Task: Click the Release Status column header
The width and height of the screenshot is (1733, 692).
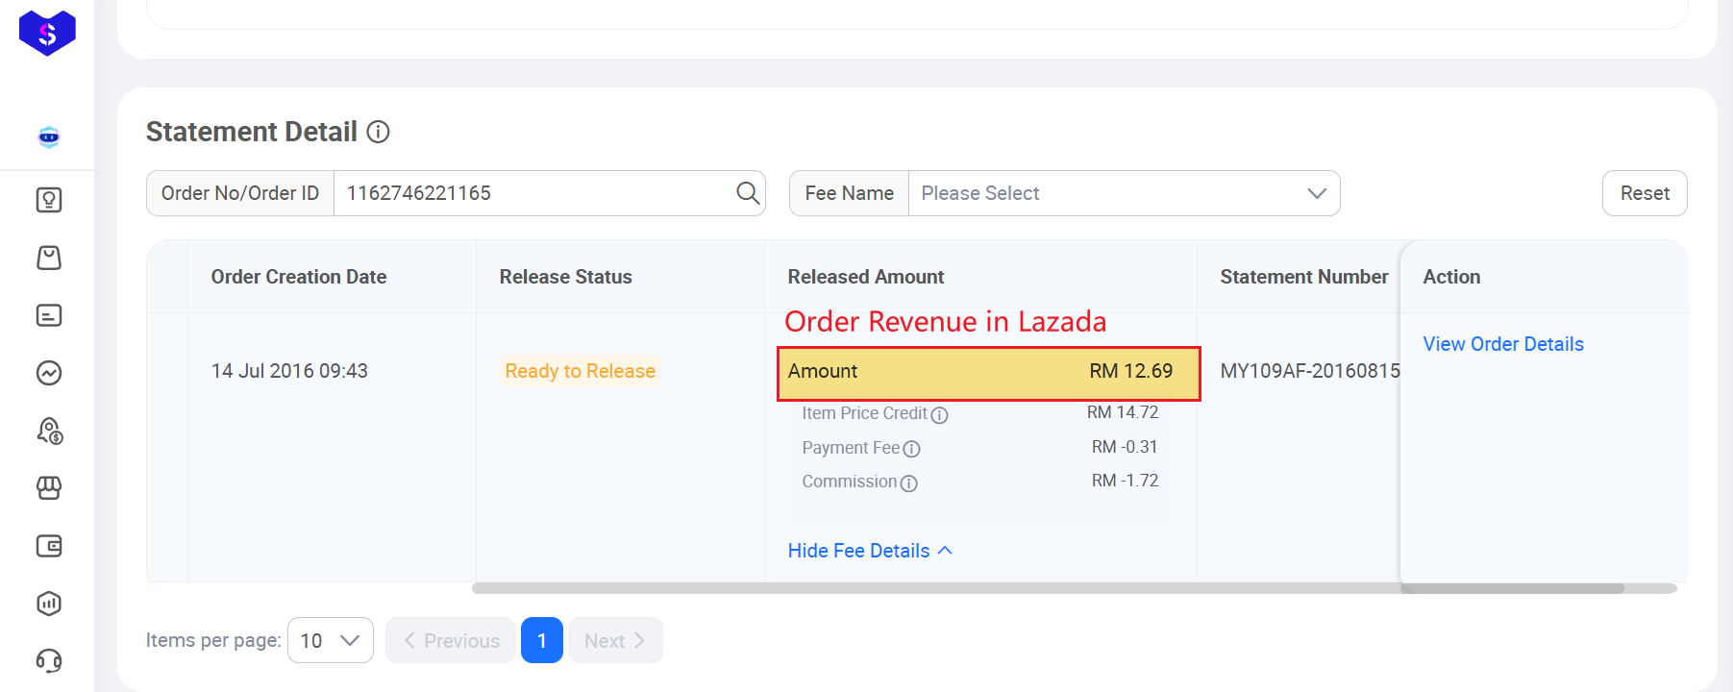Action: click(566, 277)
